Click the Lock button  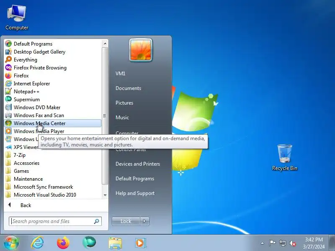click(126, 221)
